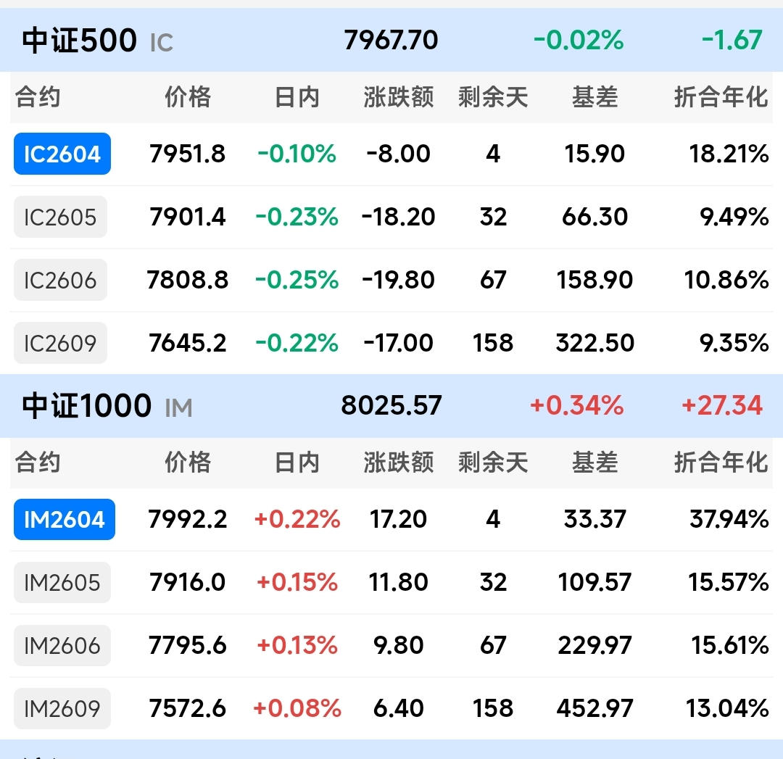Image resolution: width=783 pixels, height=759 pixels.
Task: Sort by 折合年化 in 中证500 table
Action: pos(721,96)
